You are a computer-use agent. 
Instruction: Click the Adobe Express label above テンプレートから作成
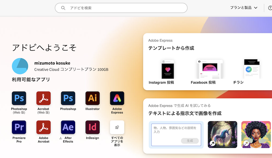click(x=160, y=40)
